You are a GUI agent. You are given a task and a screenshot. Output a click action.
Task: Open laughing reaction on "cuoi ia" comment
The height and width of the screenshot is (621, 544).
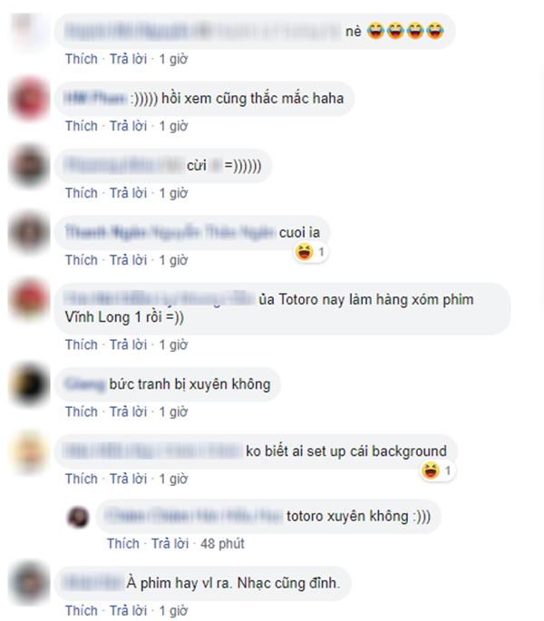click(311, 252)
